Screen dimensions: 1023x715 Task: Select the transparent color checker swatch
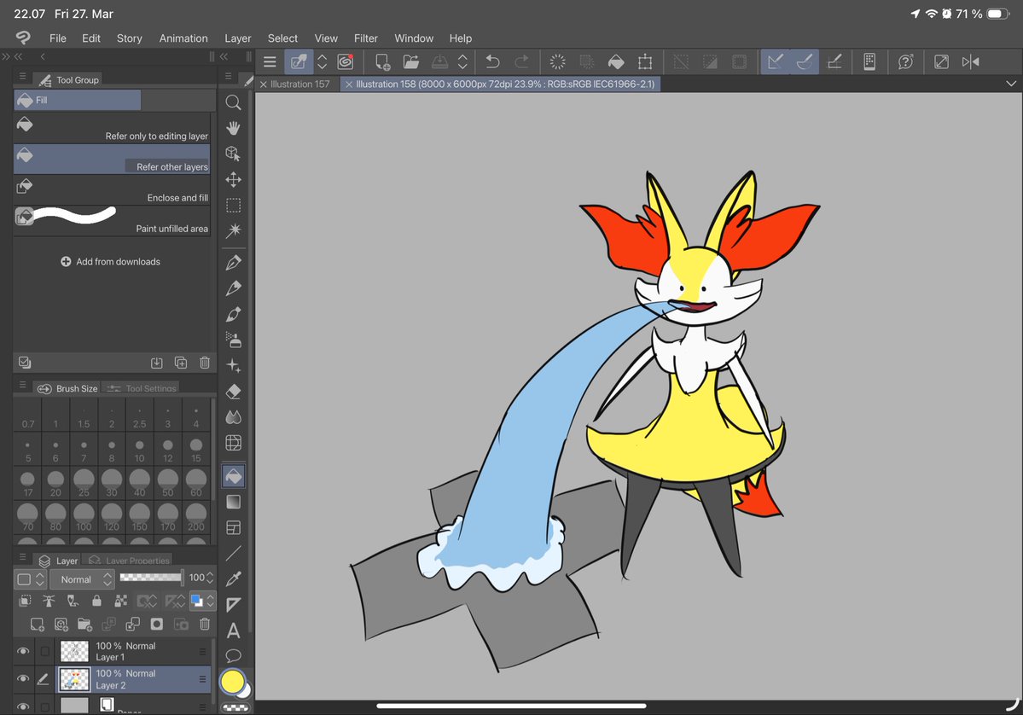pos(235,707)
